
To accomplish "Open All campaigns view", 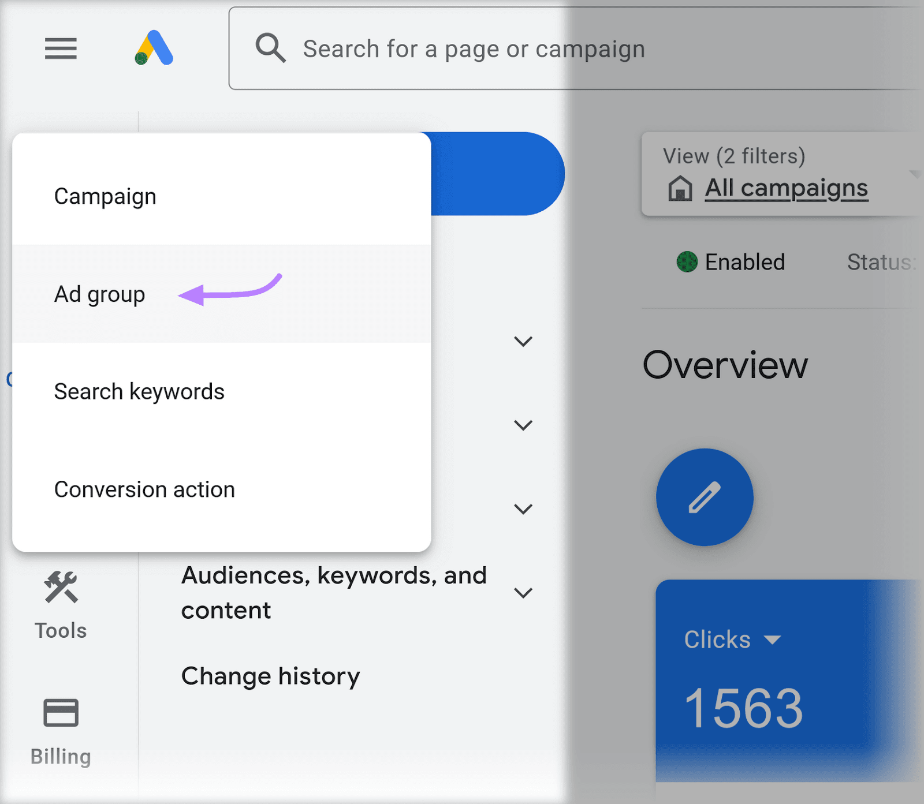I will [x=787, y=188].
